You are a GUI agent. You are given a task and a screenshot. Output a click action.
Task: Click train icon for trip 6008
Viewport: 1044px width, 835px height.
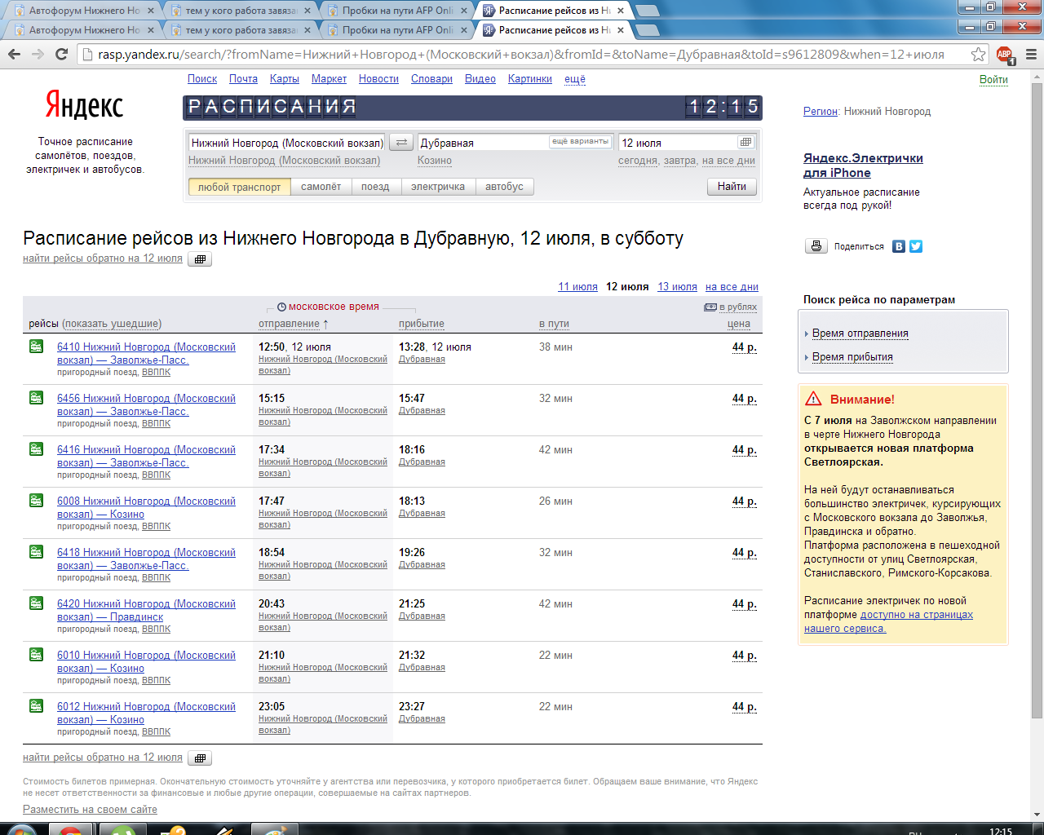(36, 501)
